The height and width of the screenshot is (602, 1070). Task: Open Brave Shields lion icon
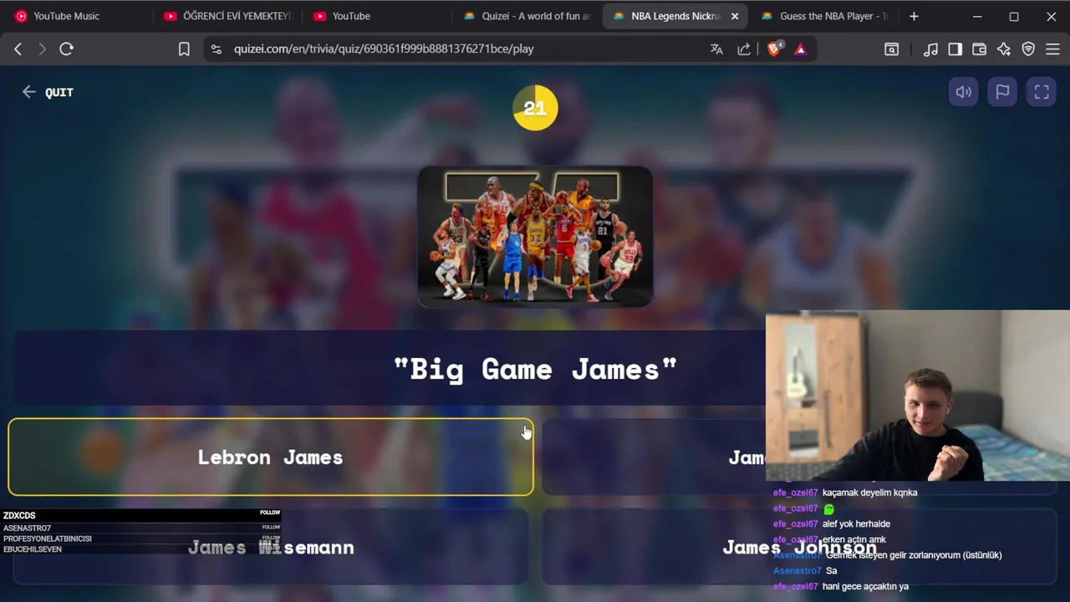click(x=773, y=48)
